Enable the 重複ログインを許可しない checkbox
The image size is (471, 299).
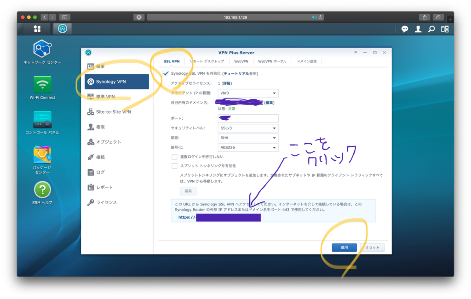(x=174, y=157)
